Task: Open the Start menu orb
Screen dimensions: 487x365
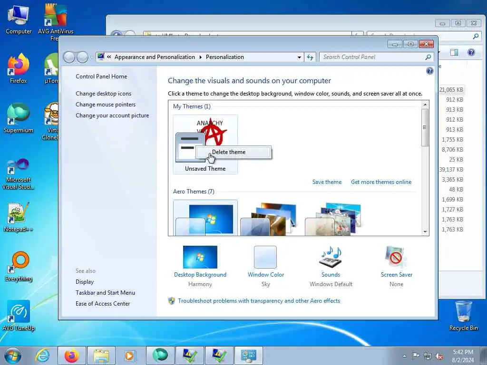Action: click(13, 355)
